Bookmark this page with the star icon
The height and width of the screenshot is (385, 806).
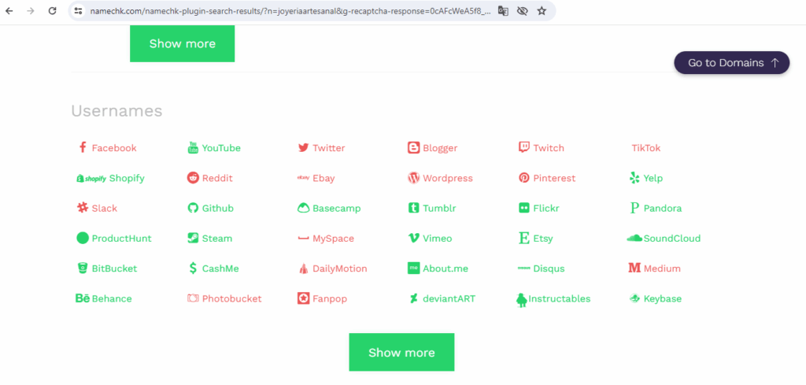tap(542, 11)
